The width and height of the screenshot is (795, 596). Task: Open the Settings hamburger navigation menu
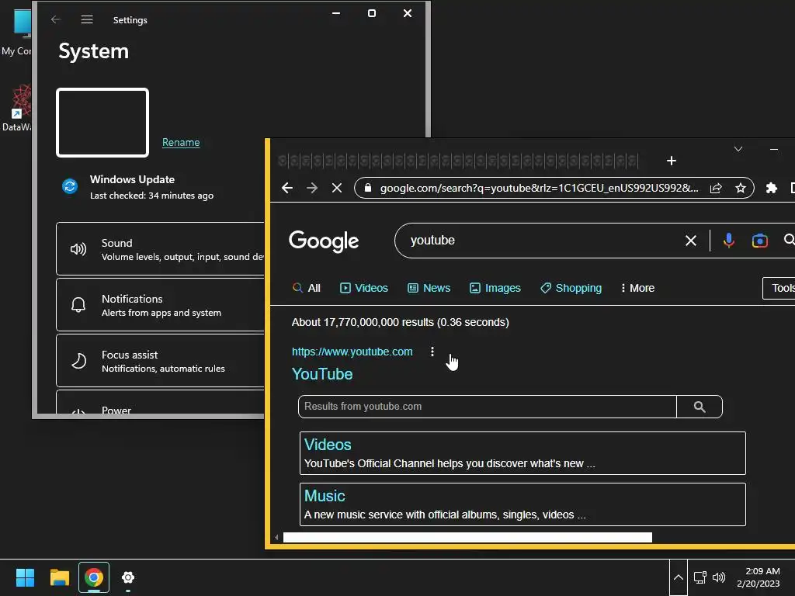click(87, 19)
